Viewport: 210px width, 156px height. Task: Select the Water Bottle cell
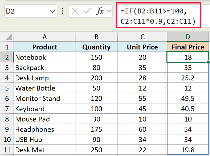tap(45, 88)
